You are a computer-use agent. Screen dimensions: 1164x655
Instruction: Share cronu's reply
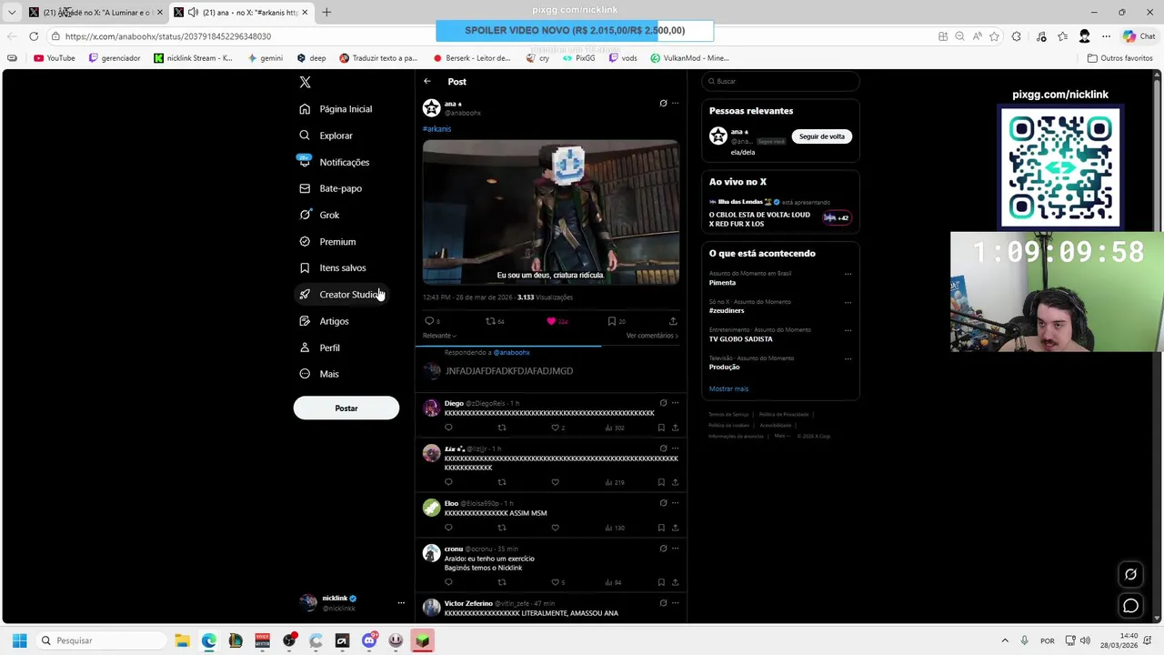pos(675,582)
